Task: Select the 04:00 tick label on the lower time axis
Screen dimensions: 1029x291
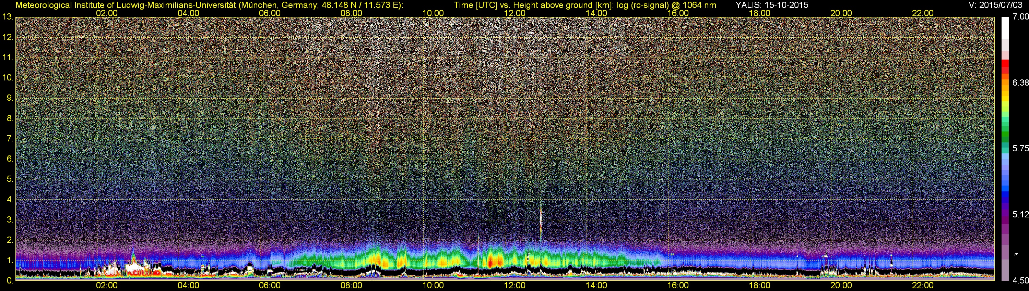Action: click(188, 286)
